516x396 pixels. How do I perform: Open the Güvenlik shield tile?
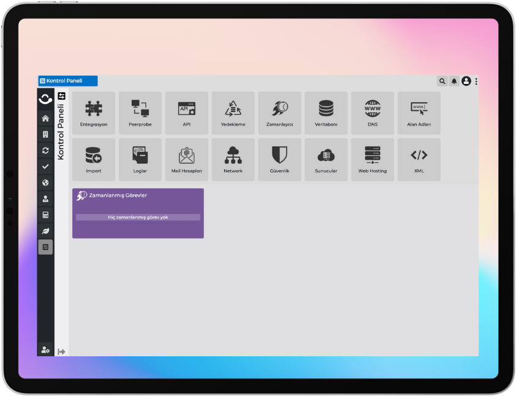tap(280, 159)
